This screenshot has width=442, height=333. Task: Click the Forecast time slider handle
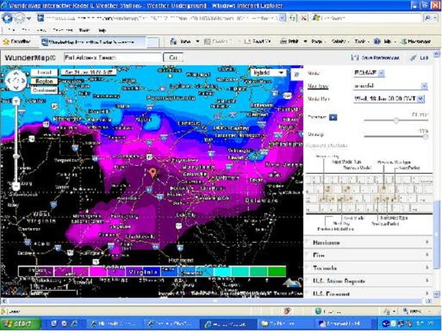click(x=396, y=121)
